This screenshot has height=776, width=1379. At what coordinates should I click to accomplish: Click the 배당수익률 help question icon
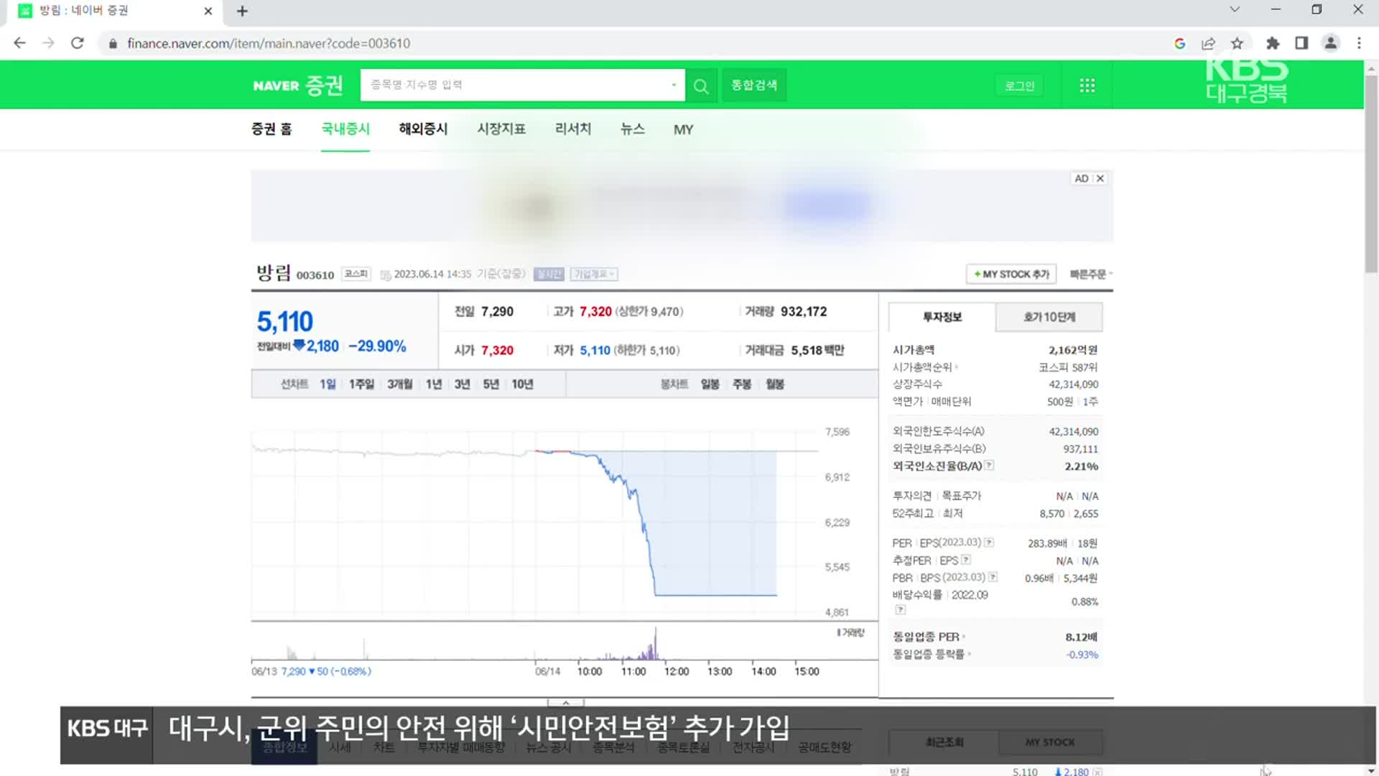click(901, 610)
